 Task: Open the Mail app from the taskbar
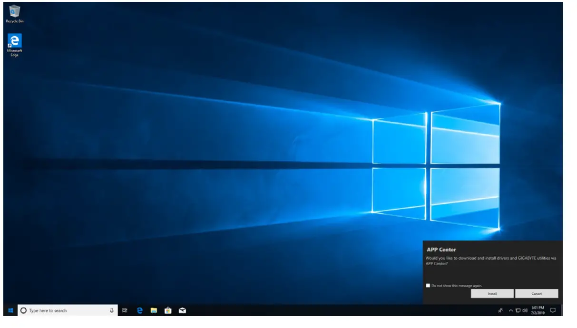click(x=182, y=310)
